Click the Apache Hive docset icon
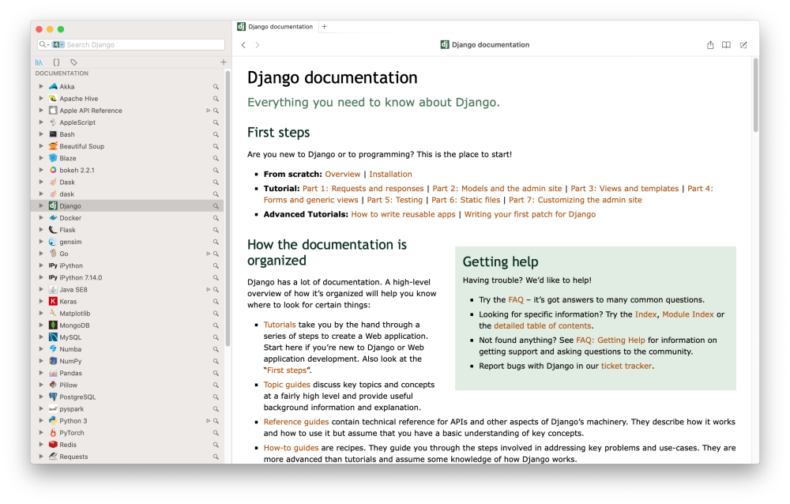 (53, 98)
